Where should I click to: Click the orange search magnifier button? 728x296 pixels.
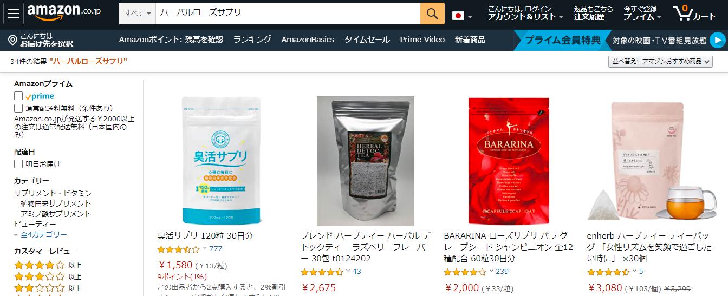(432, 14)
